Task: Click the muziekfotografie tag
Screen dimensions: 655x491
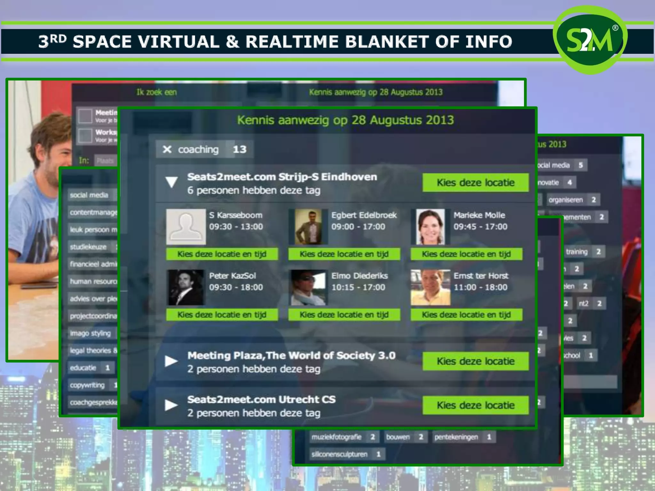Action: coord(336,437)
